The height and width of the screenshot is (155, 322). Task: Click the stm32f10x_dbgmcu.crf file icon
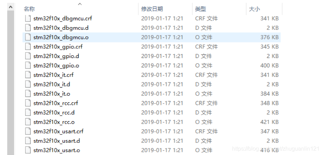point(28,18)
